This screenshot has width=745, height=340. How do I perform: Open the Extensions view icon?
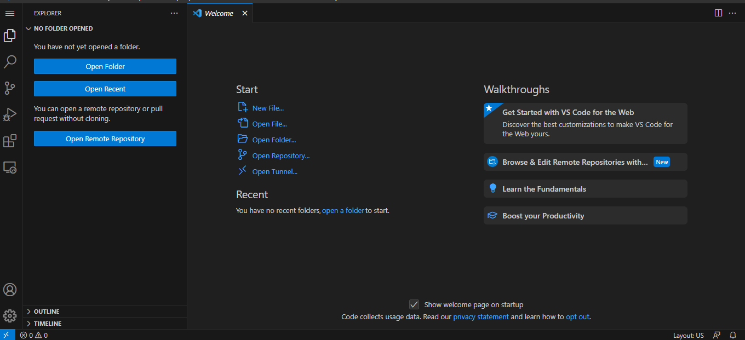point(10,141)
